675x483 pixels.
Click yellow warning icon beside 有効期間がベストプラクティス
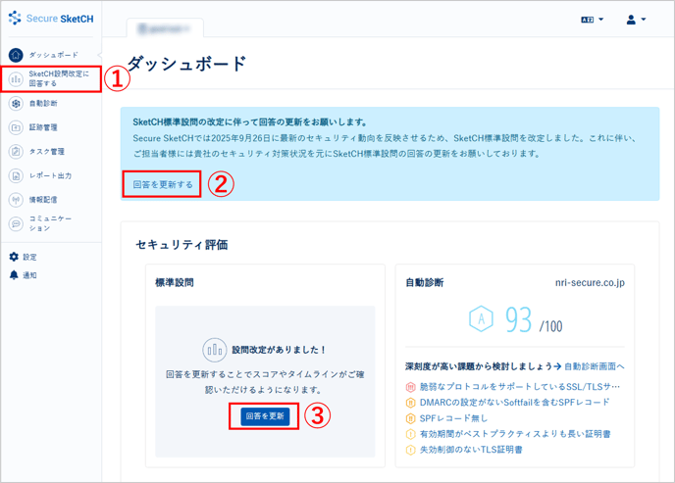pos(411,434)
